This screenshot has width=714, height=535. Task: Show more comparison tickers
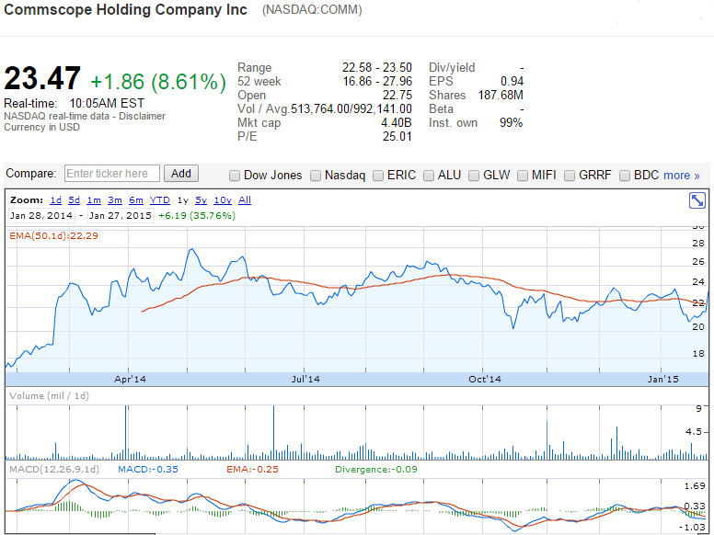[682, 176]
